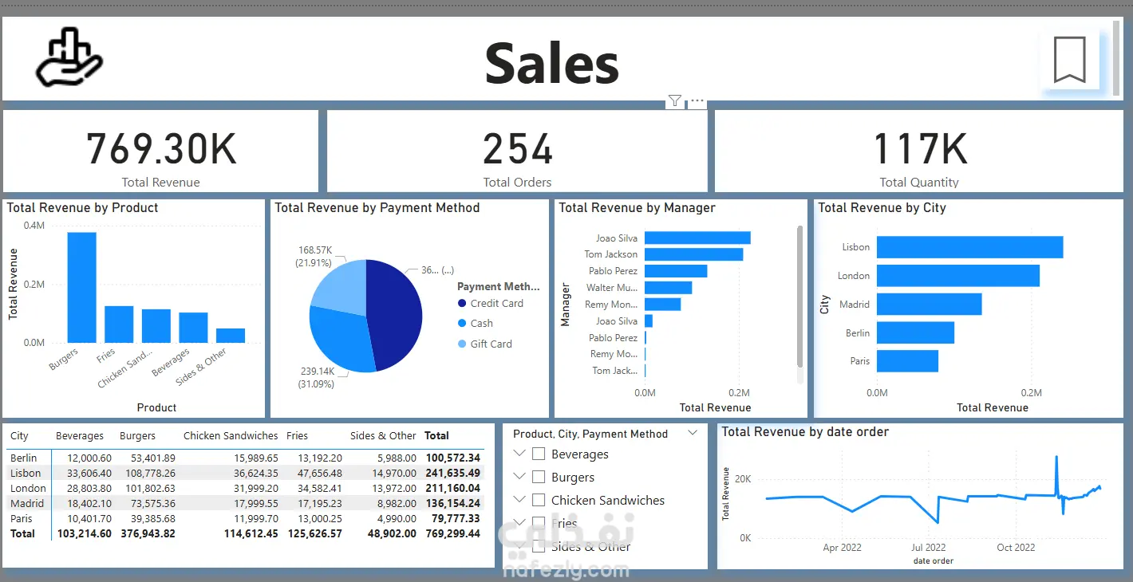Click the Total Revenue by City chart title
Viewport: 1133px width, 582px height.
(882, 207)
